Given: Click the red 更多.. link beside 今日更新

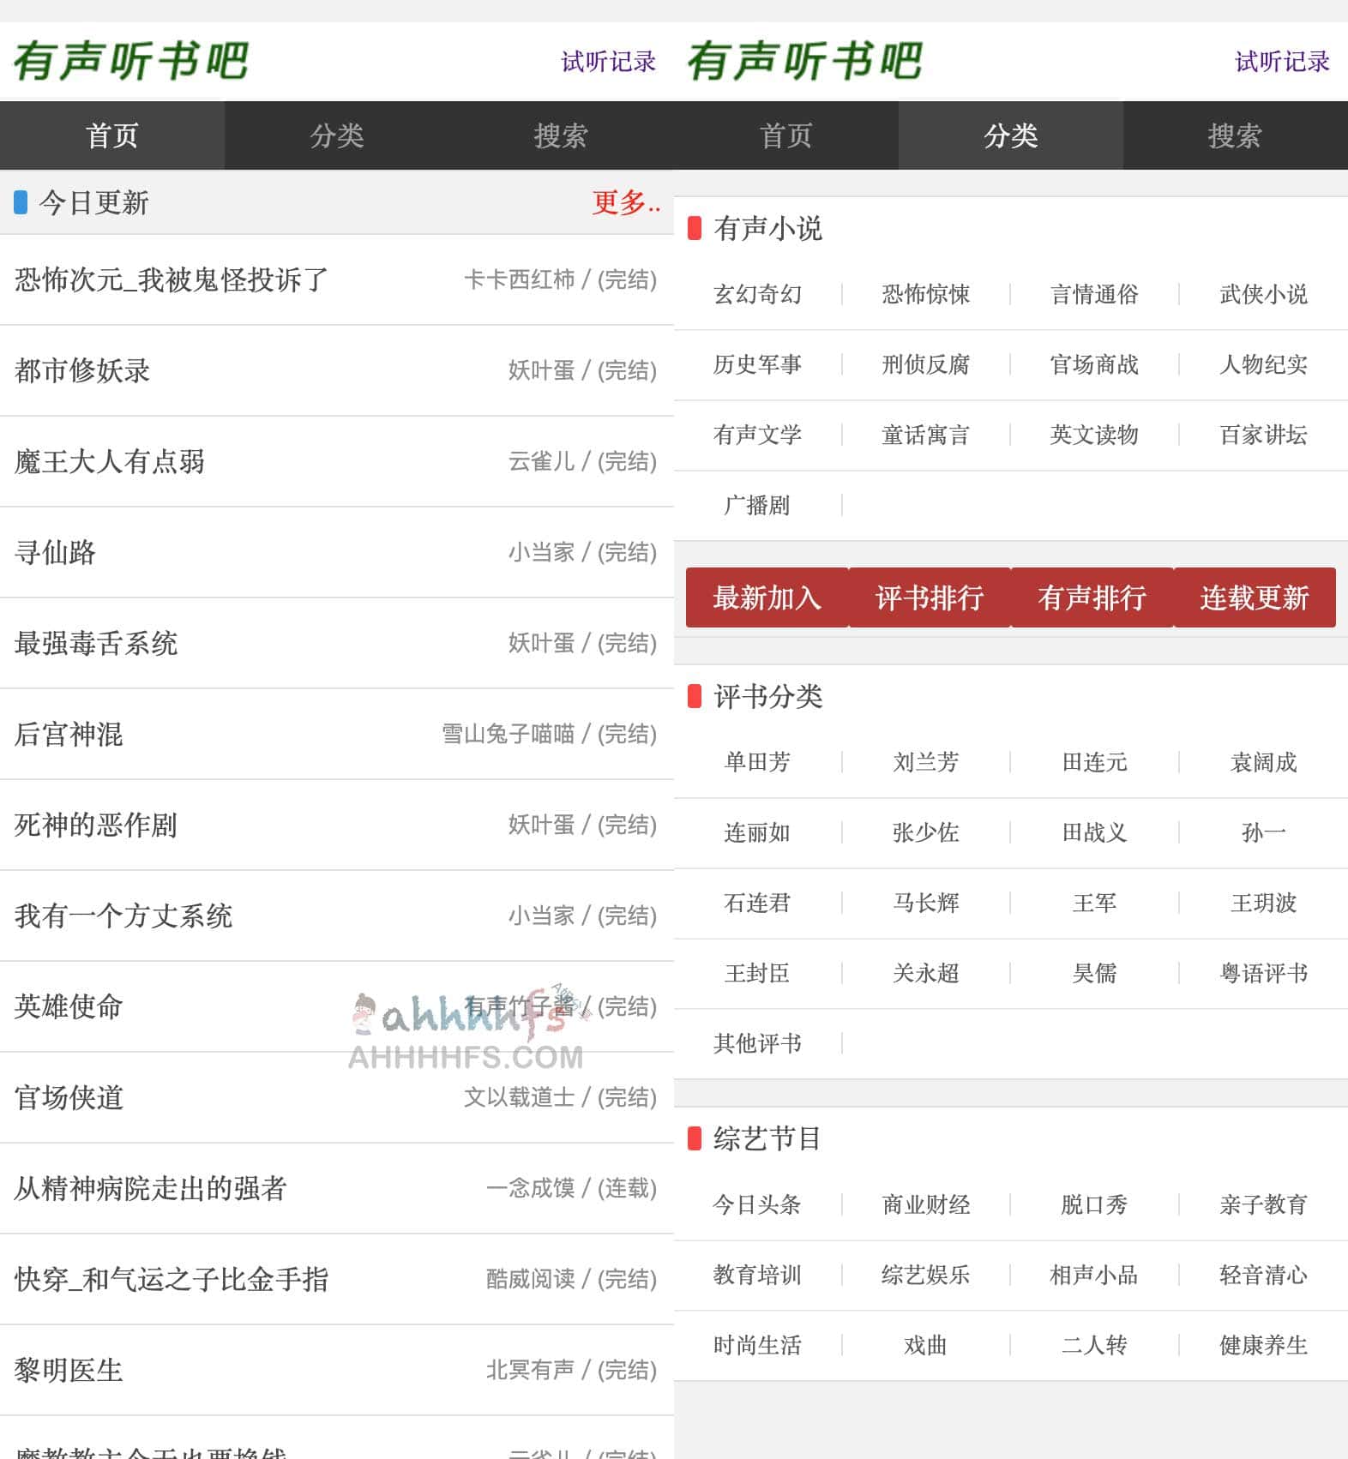Looking at the screenshot, I should 626,203.
